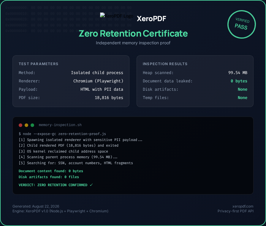Click the TEST PARAMETERS heading

click(x=39, y=64)
